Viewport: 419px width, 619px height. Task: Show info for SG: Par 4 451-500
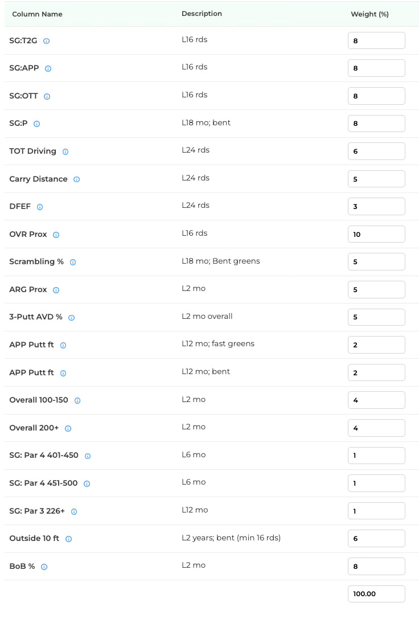coord(87,483)
